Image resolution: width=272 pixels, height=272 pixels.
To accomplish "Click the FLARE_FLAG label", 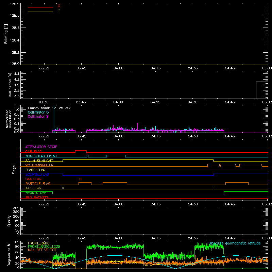I will (35, 170).
